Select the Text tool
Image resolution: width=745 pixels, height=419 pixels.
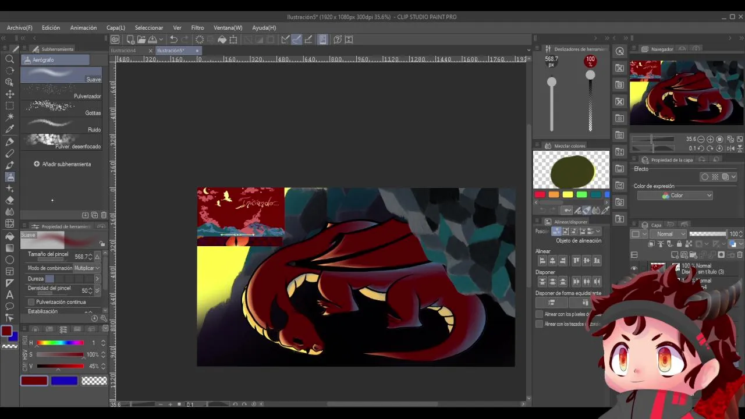[10, 295]
